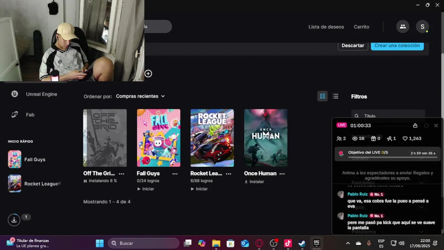The image size is (444, 250).
Task: Open Copilot from taskbar
Action: click(202, 243)
